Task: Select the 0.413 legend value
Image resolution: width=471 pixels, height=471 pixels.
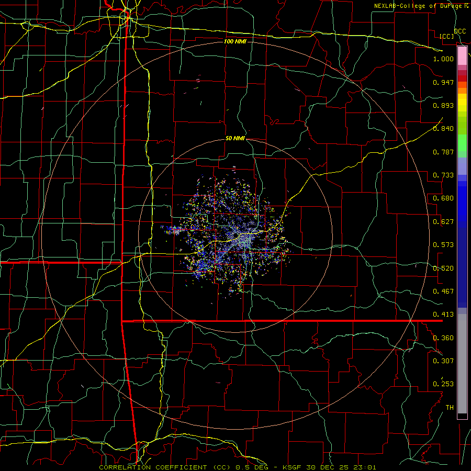Action: (x=443, y=315)
